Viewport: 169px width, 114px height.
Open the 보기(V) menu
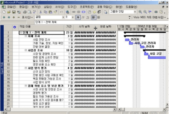point(36,7)
